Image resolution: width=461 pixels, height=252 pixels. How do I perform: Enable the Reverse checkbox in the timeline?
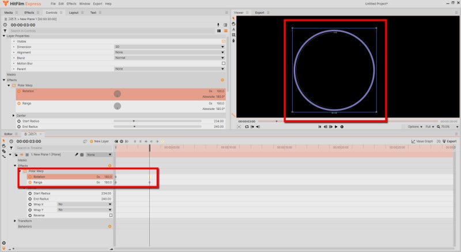(111, 215)
